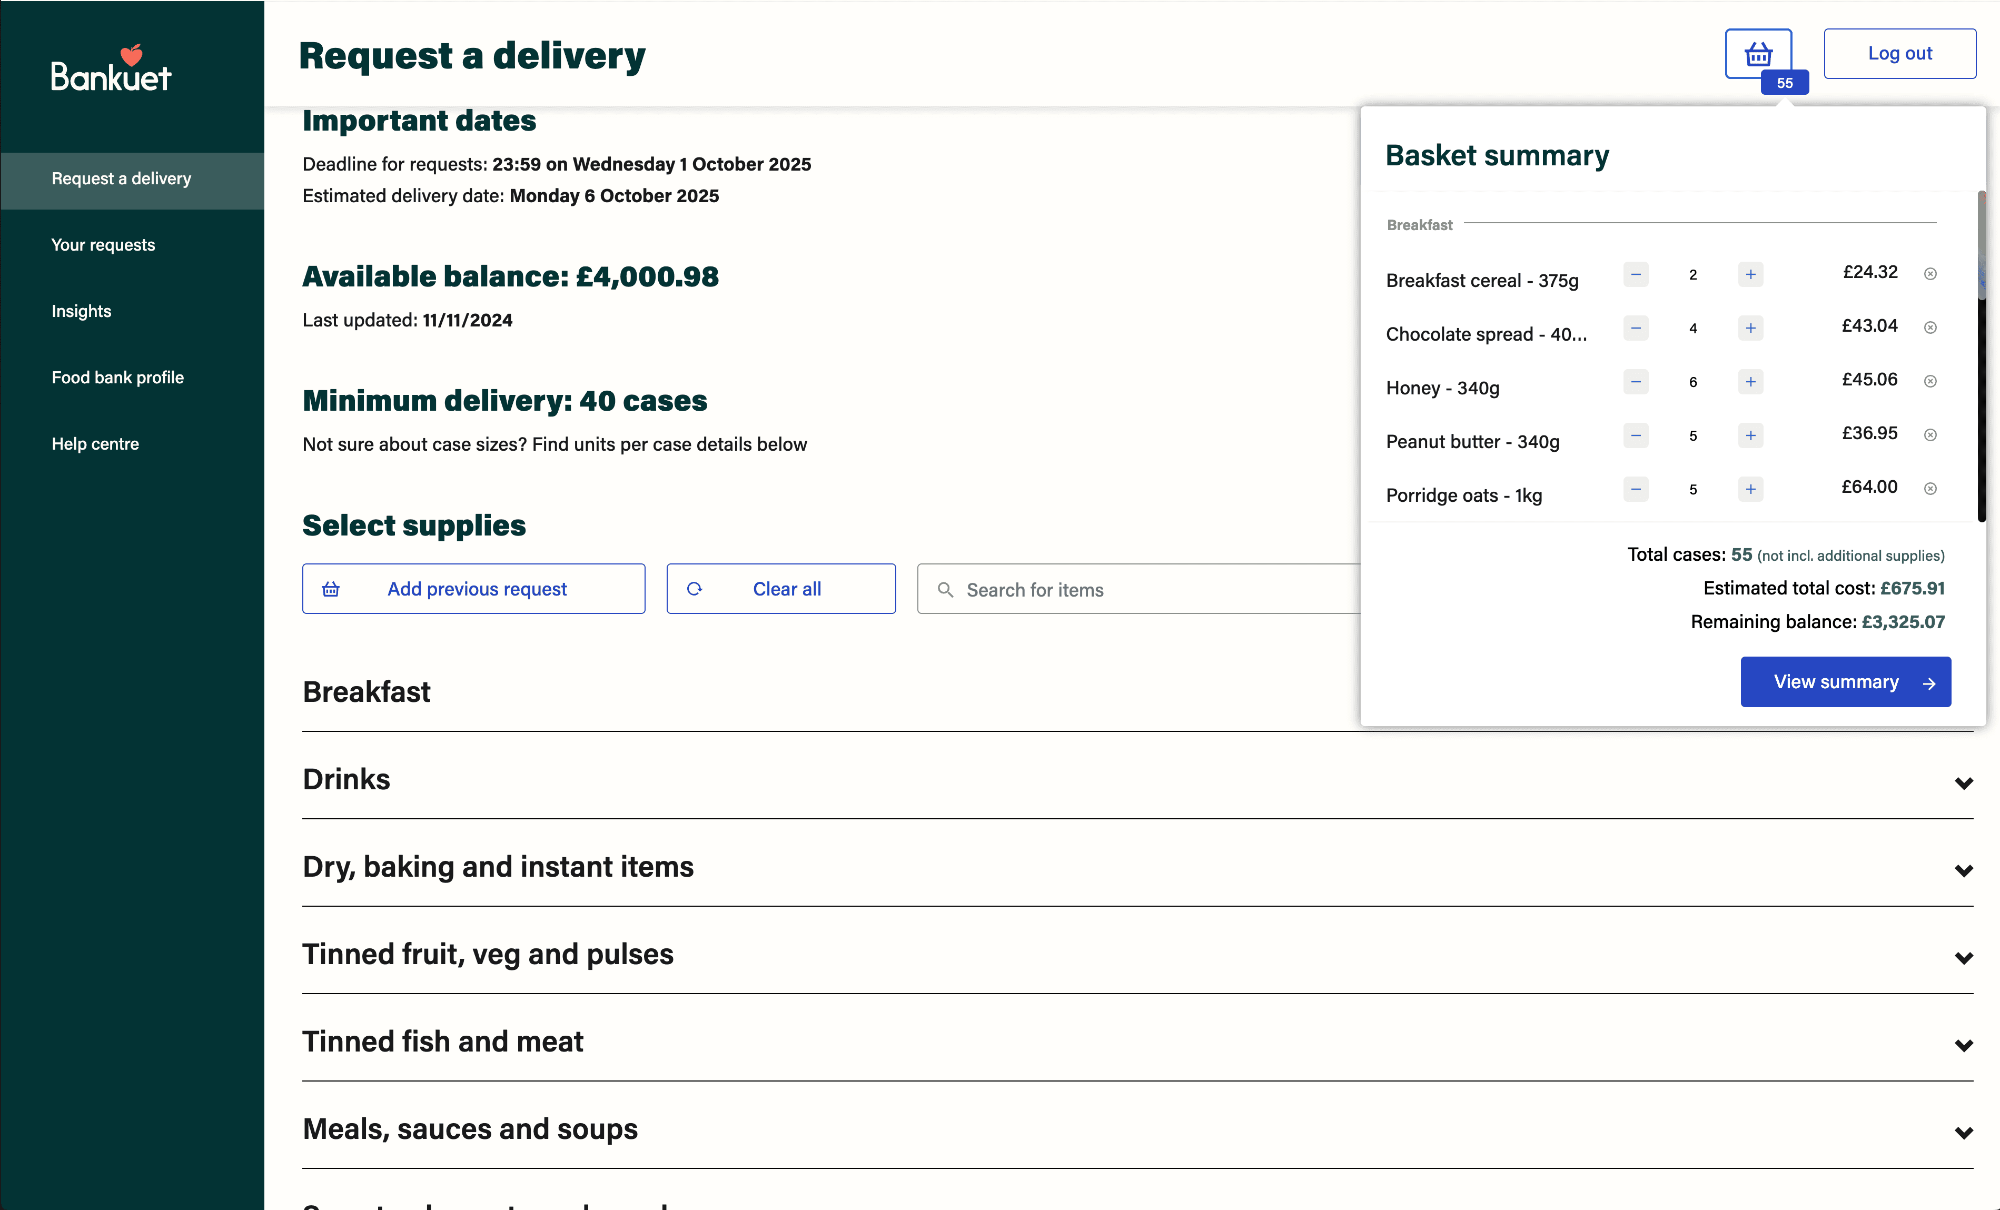The width and height of the screenshot is (2000, 1210).
Task: Open Your requests in the sidebar
Action: point(103,244)
